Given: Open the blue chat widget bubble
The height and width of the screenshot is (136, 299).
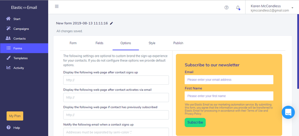Looking at the screenshot, I should coord(288,112).
